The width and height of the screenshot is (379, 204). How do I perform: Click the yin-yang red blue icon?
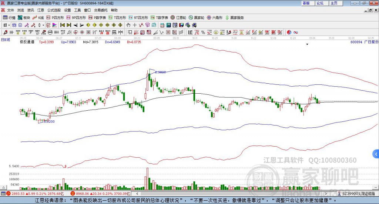tap(289, 32)
